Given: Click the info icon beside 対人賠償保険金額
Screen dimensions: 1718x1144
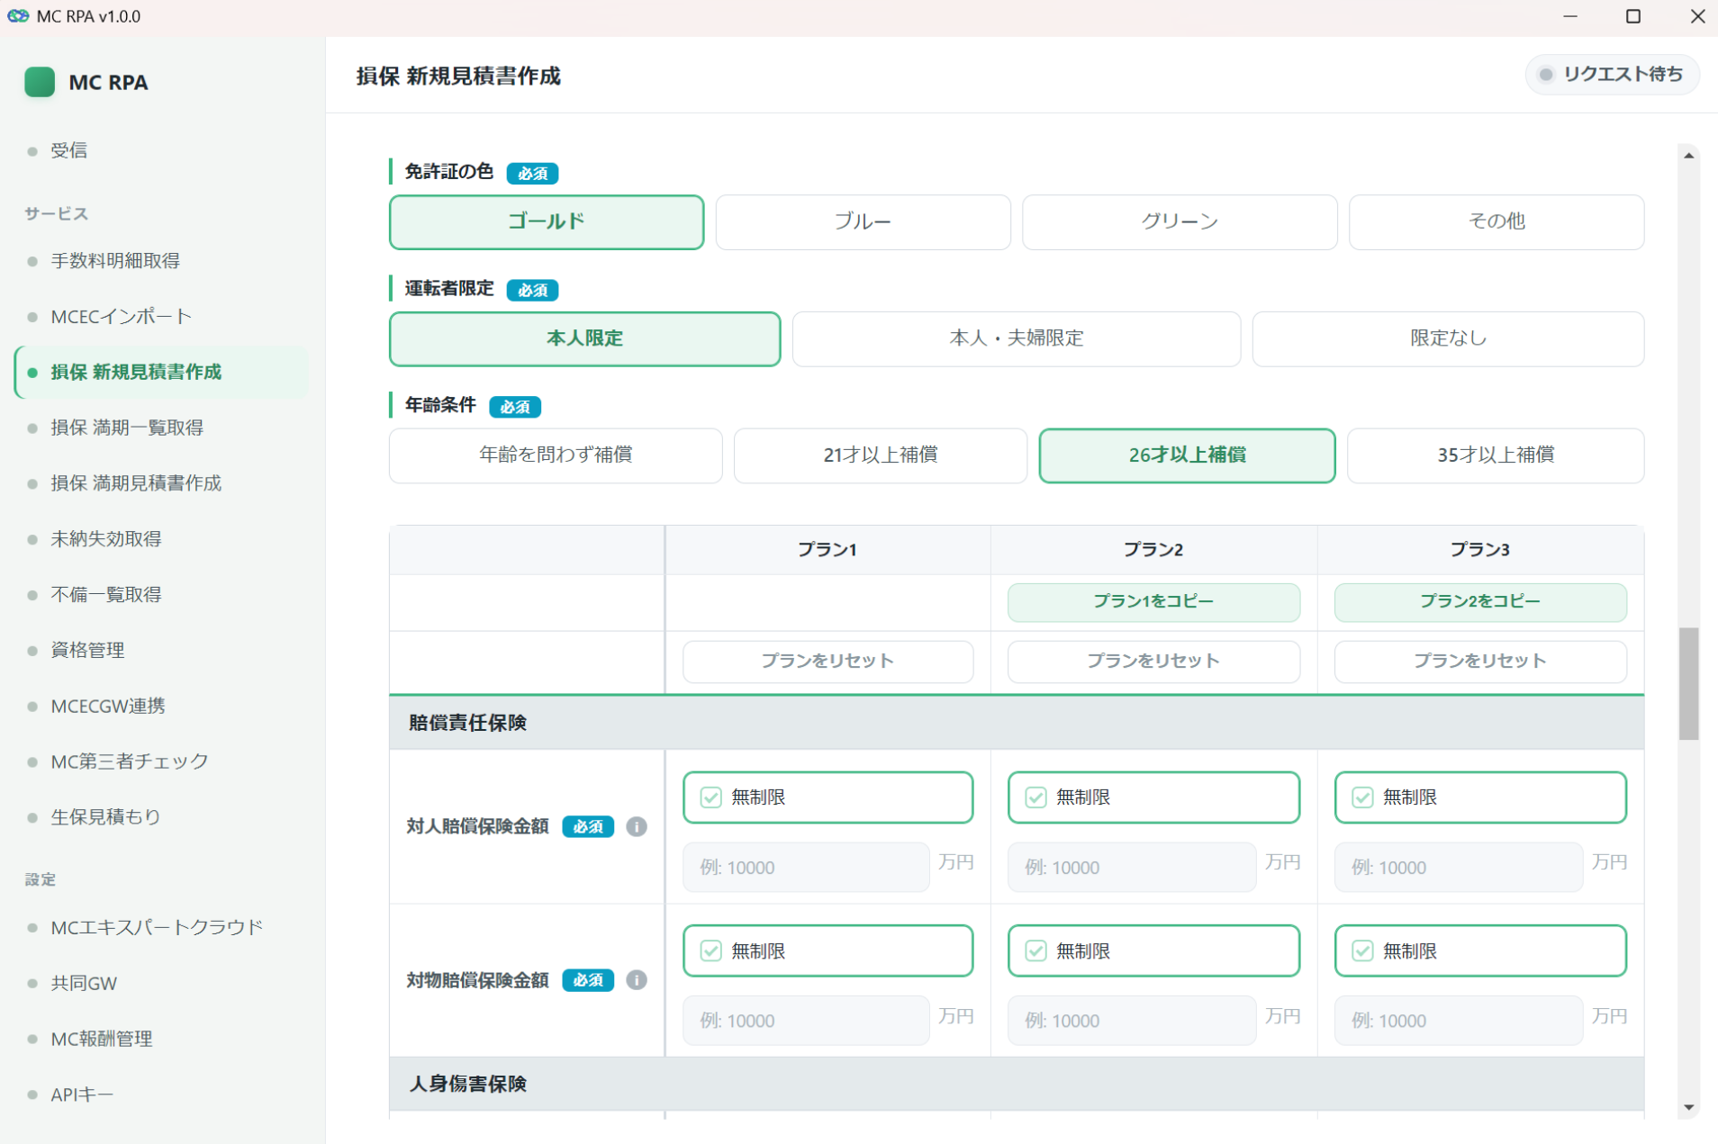Looking at the screenshot, I should pos(637,826).
